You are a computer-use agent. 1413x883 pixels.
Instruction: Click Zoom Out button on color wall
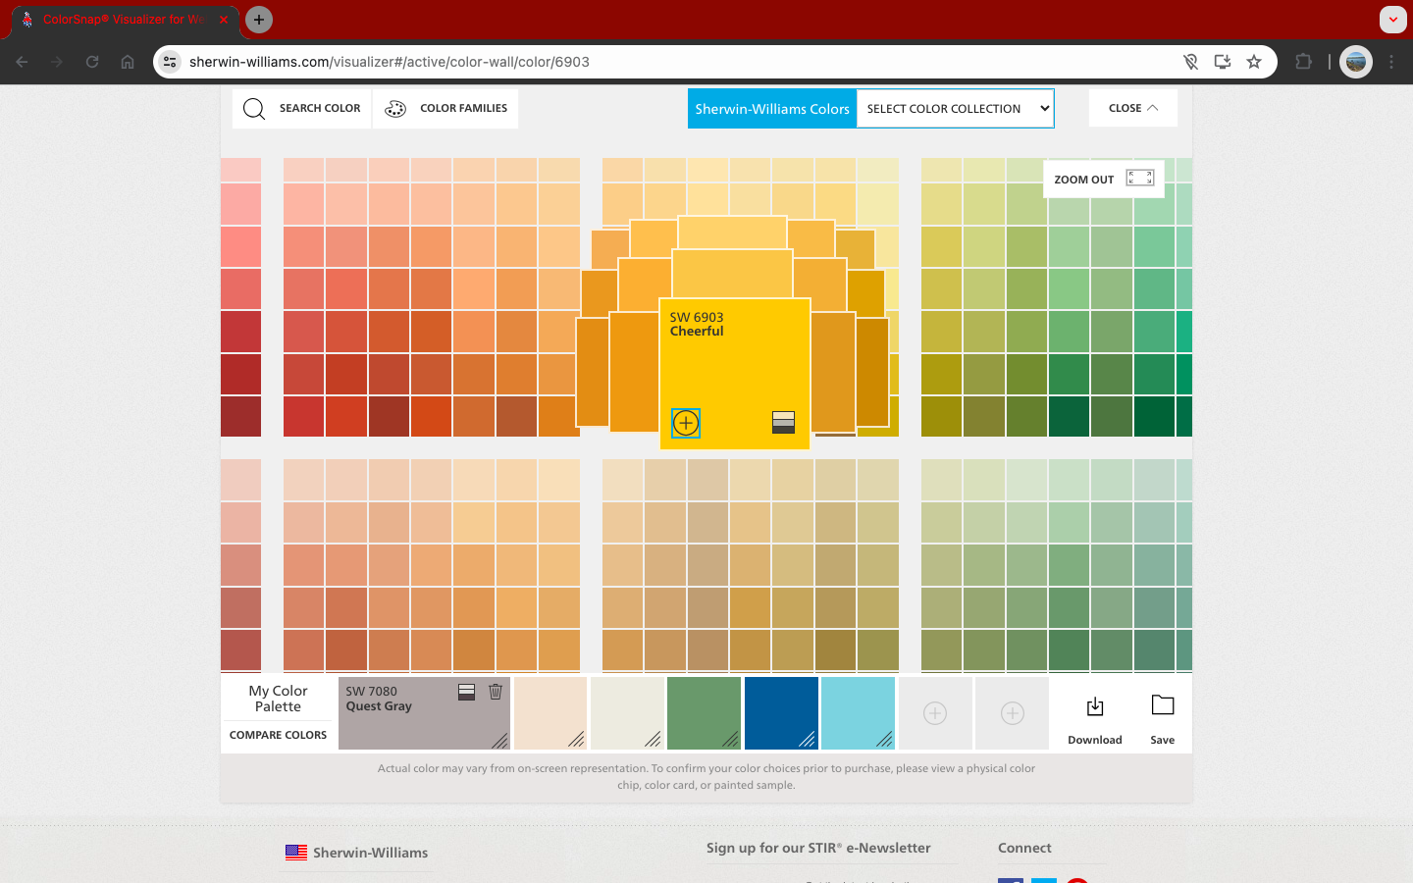(1104, 179)
